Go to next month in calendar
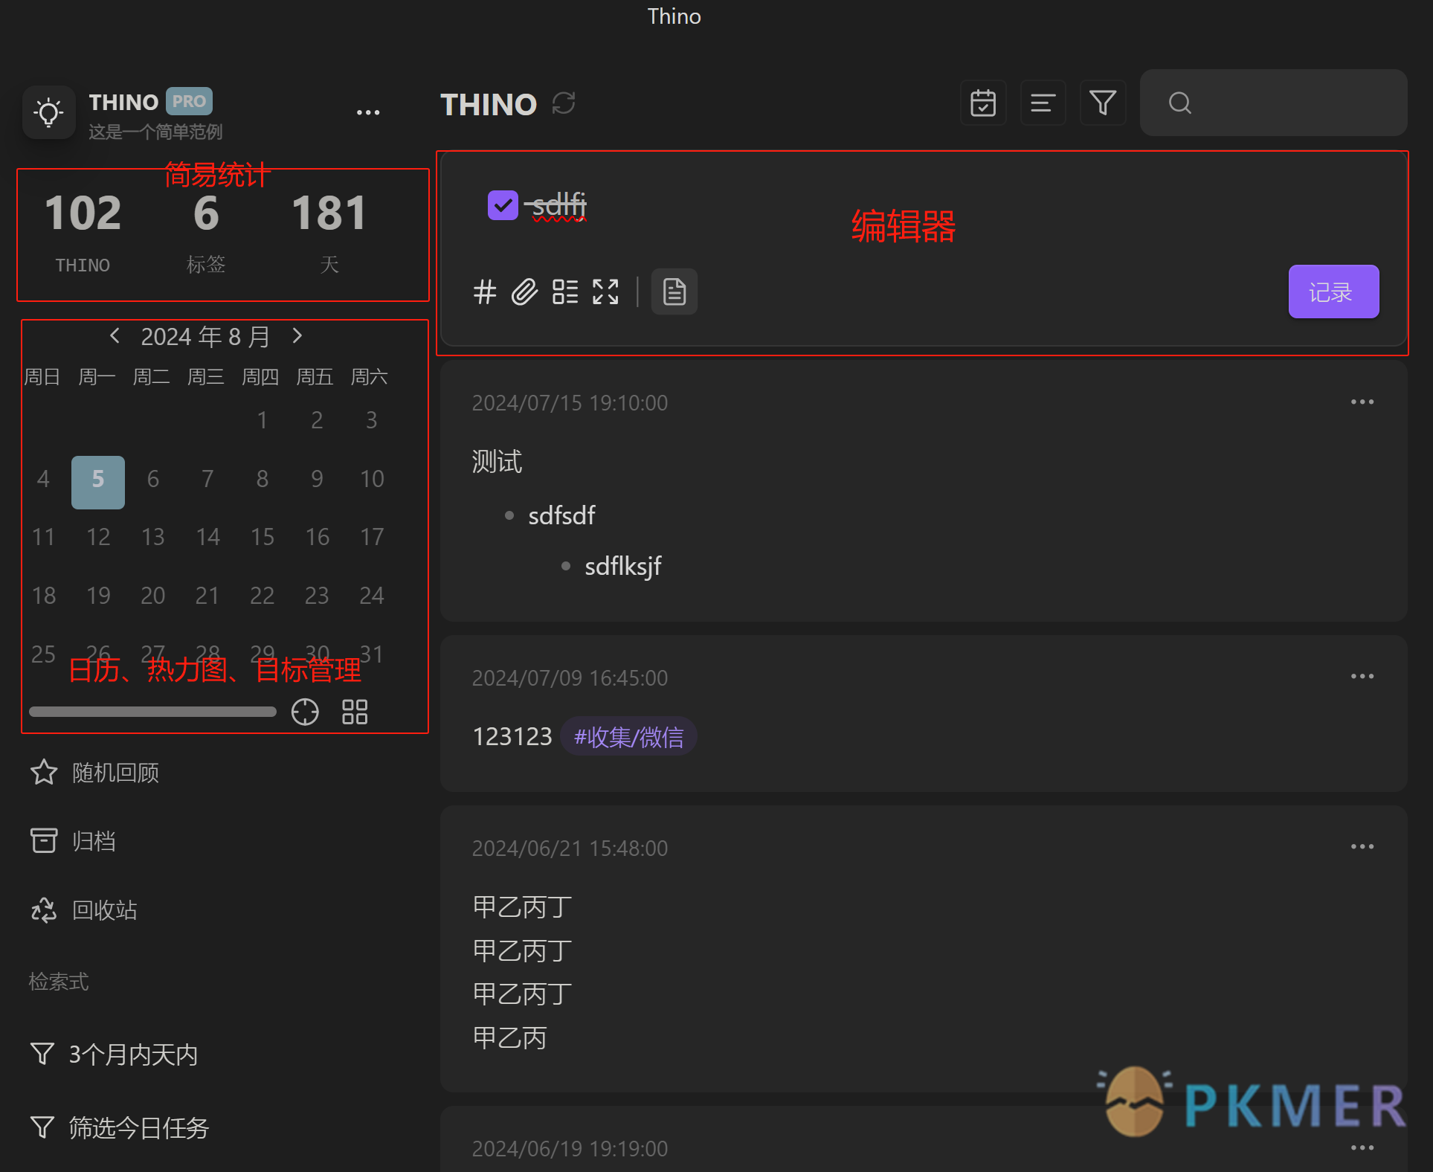Screen dimensions: 1433x1172 (297, 335)
